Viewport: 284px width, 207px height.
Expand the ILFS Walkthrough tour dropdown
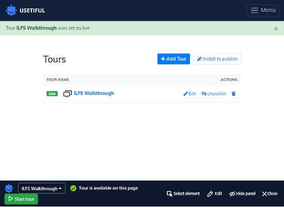coord(42,188)
